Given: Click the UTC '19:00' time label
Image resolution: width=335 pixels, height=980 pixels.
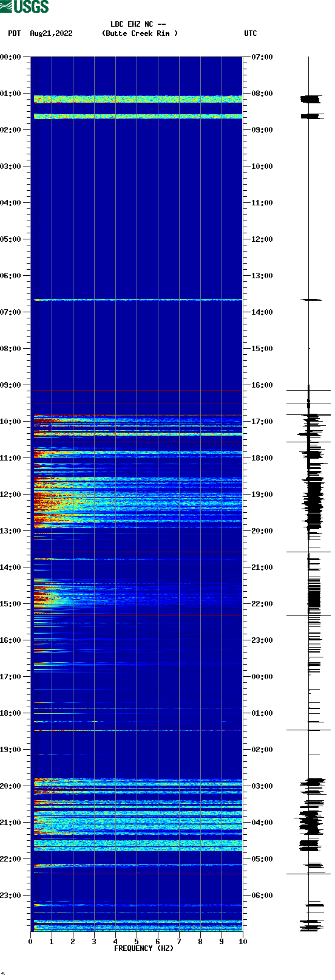Looking at the screenshot, I should tap(262, 495).
